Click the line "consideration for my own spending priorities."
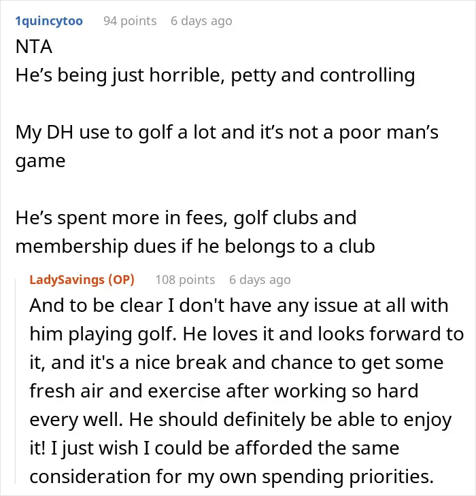The height and width of the screenshot is (496, 476). tap(232, 477)
